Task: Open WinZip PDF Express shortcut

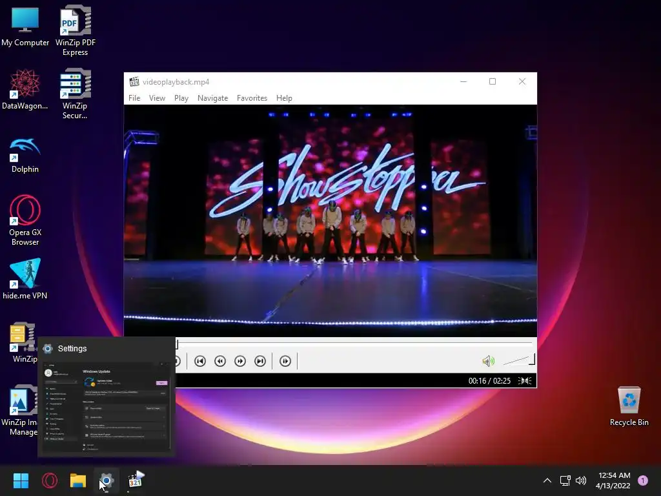Action: click(x=76, y=30)
